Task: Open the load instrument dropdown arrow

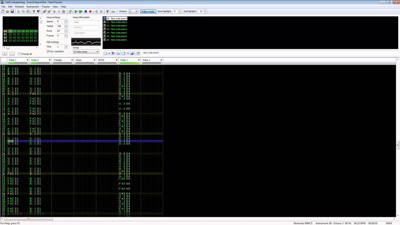Action: [127, 53]
